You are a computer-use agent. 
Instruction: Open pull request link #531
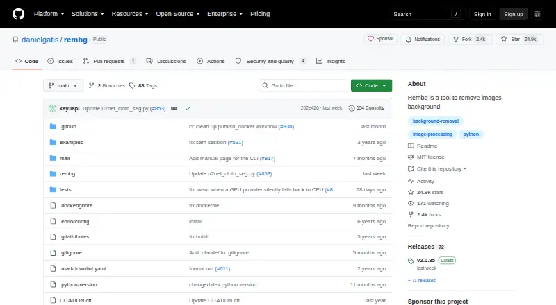pyautogui.click(x=235, y=143)
